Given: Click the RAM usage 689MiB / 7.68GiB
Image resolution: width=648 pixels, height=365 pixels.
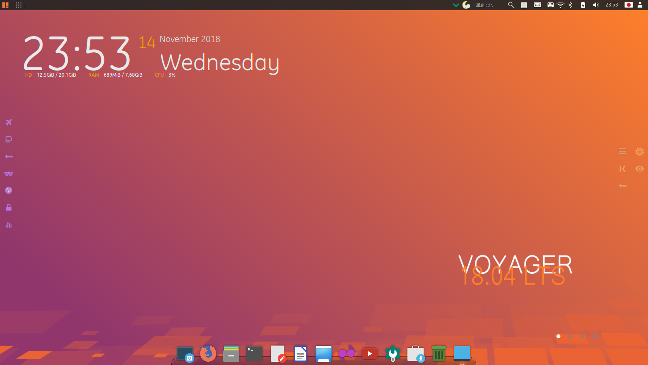Looking at the screenshot, I should pyautogui.click(x=123, y=75).
